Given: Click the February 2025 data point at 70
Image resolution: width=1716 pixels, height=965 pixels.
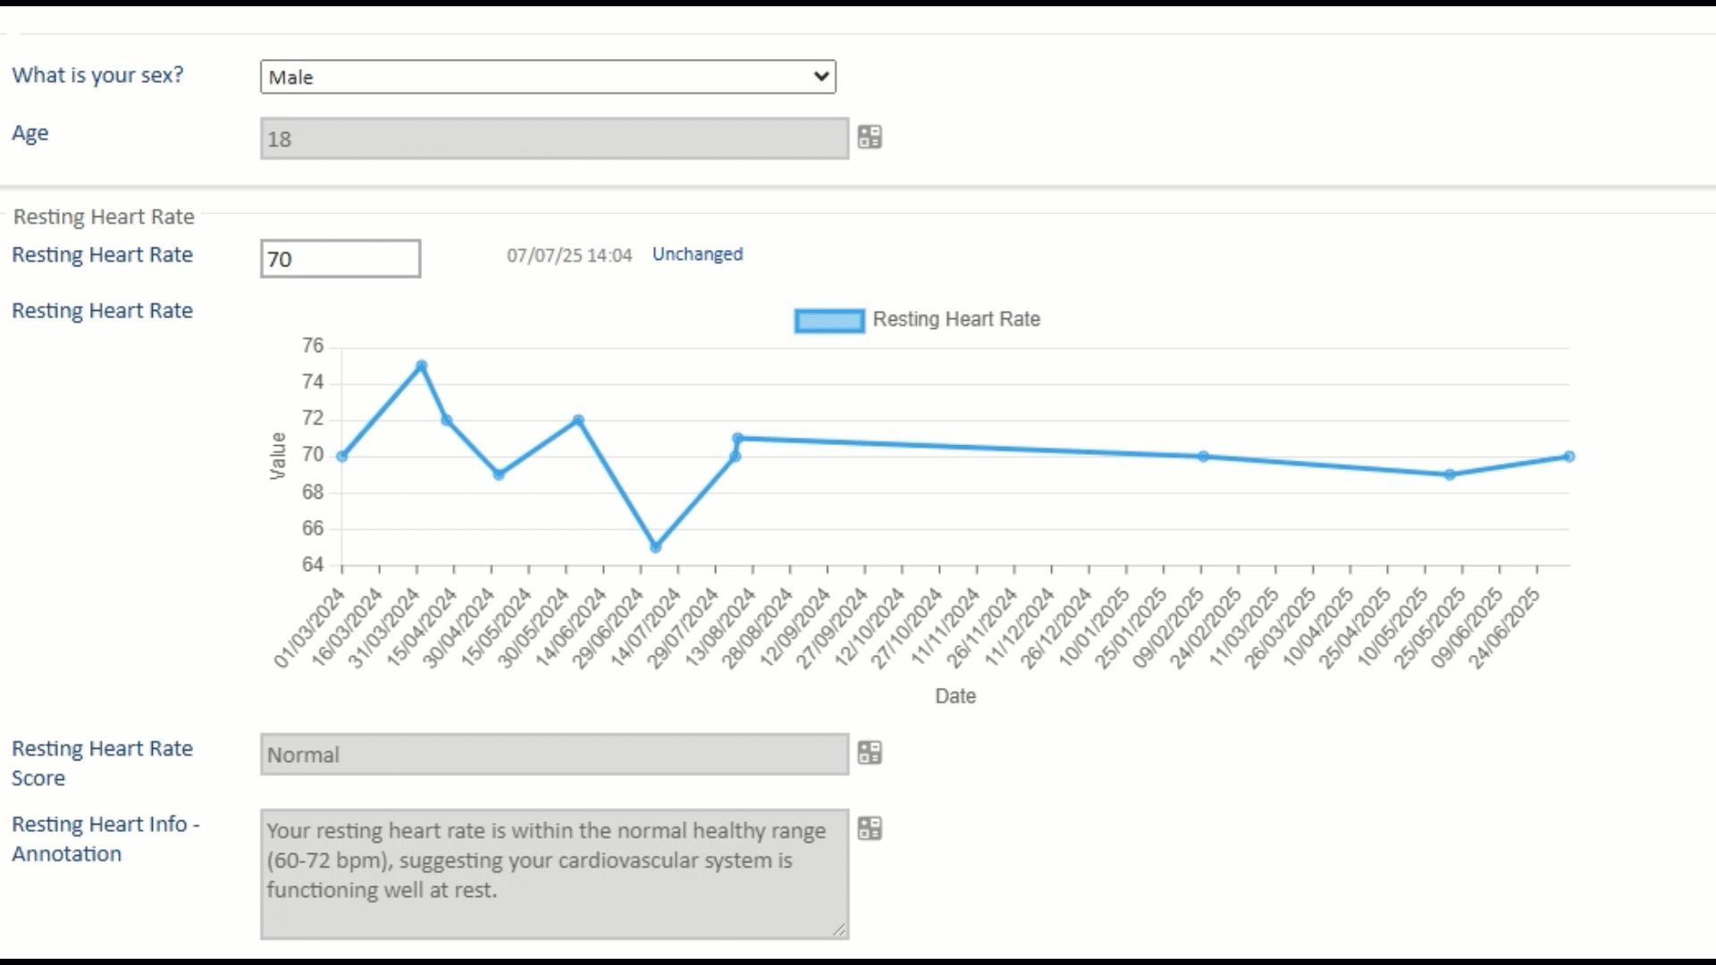Looking at the screenshot, I should [x=1203, y=457].
